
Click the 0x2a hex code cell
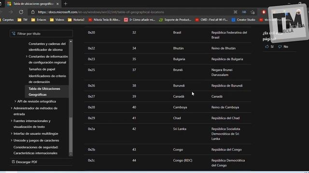point(91,129)
